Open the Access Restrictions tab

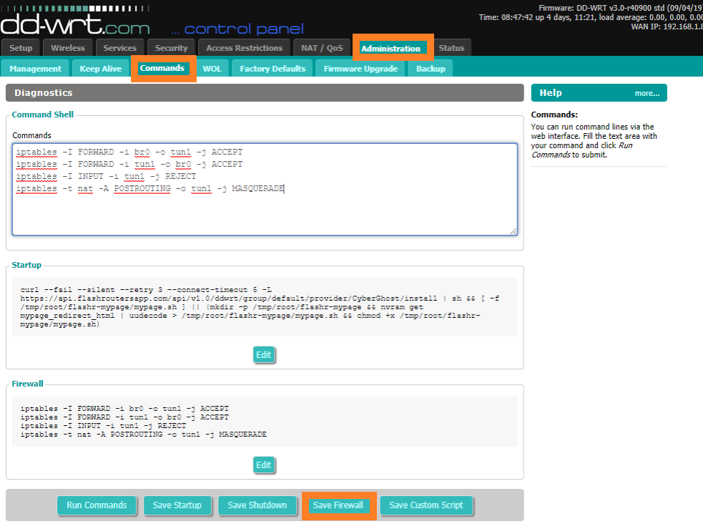(x=245, y=48)
